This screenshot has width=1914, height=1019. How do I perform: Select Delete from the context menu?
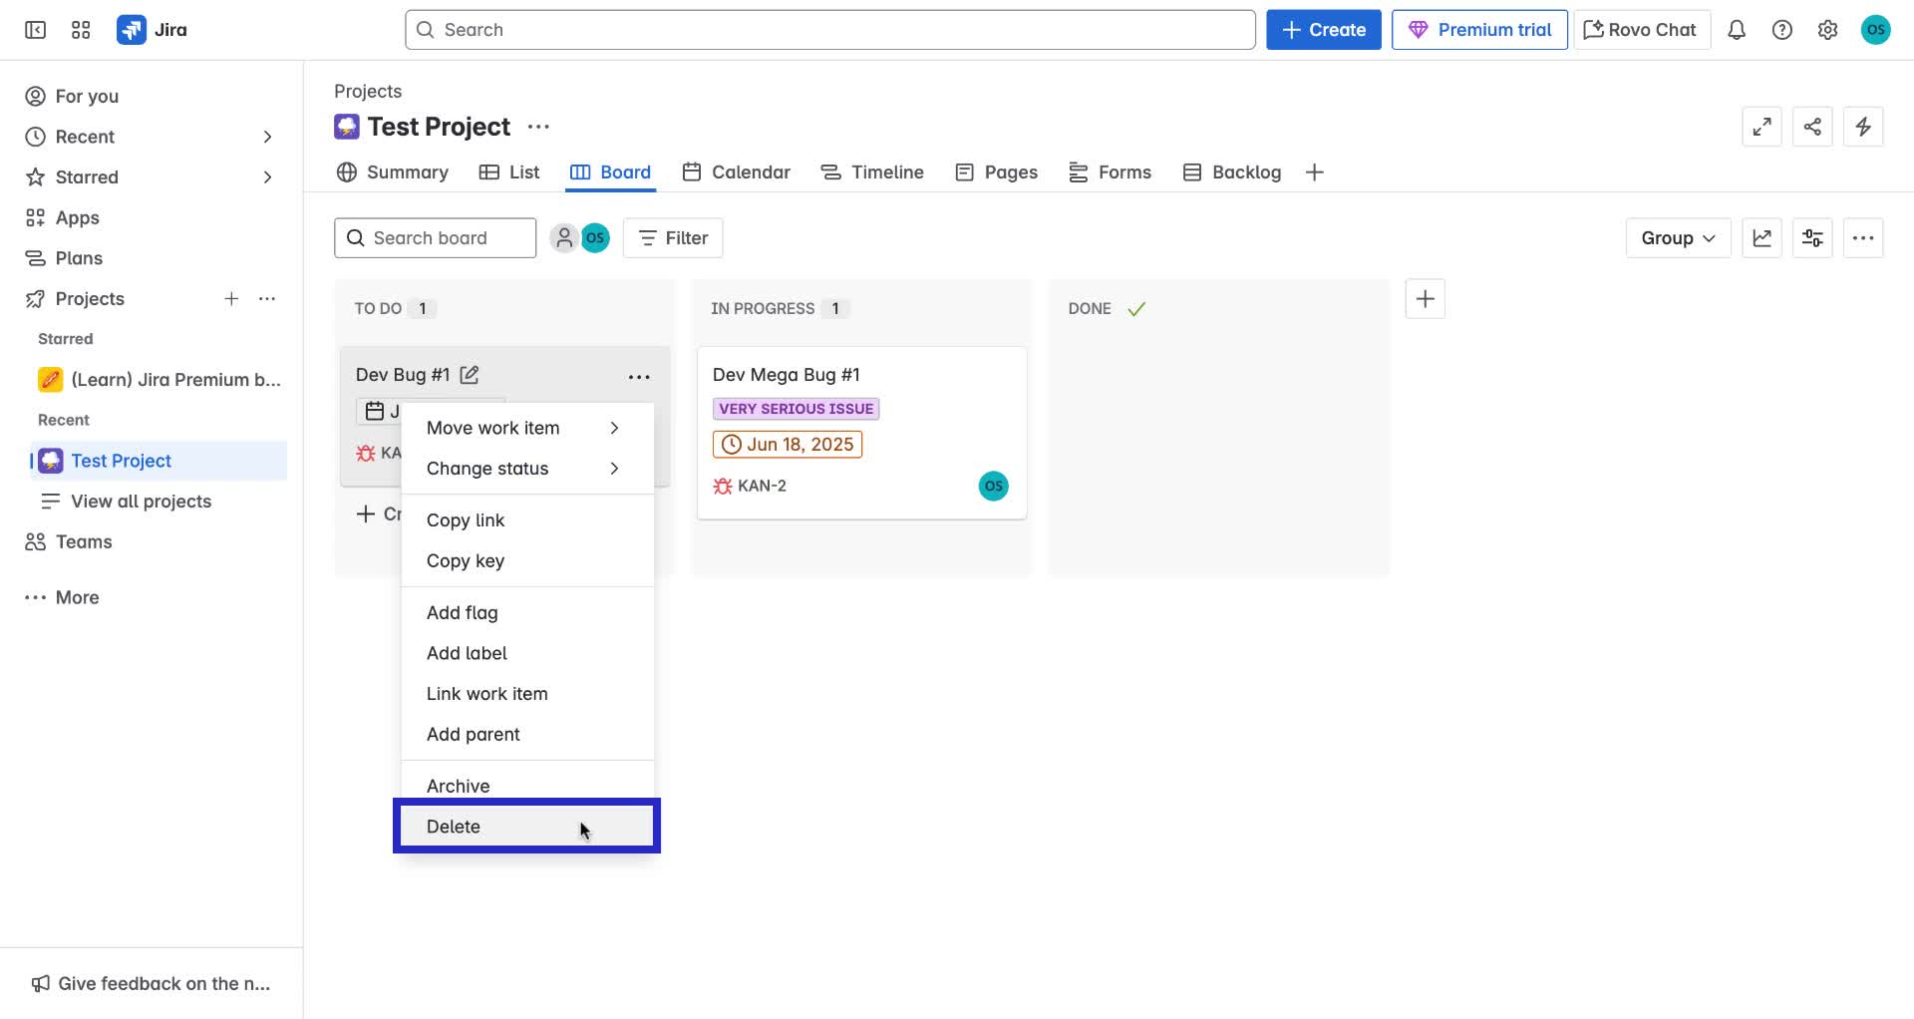(x=454, y=826)
